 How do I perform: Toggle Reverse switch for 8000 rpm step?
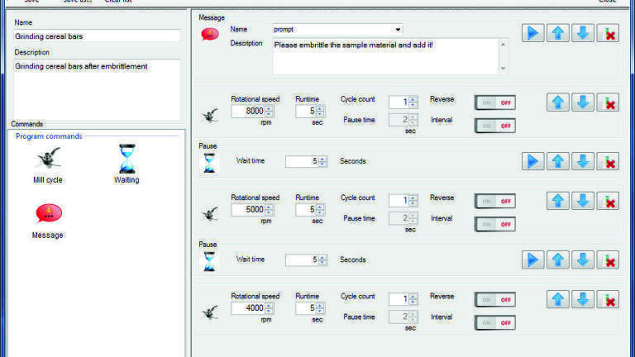pos(495,102)
